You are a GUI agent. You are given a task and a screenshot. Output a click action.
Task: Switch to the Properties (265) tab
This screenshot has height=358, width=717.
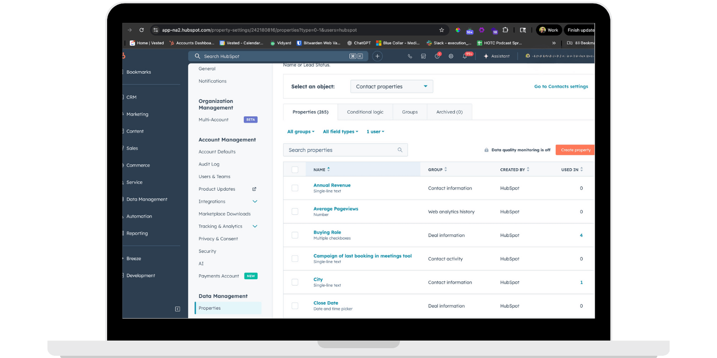pyautogui.click(x=311, y=112)
